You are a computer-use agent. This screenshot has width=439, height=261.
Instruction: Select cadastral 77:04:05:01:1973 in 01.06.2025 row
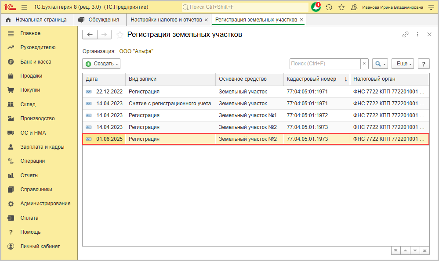307,139
